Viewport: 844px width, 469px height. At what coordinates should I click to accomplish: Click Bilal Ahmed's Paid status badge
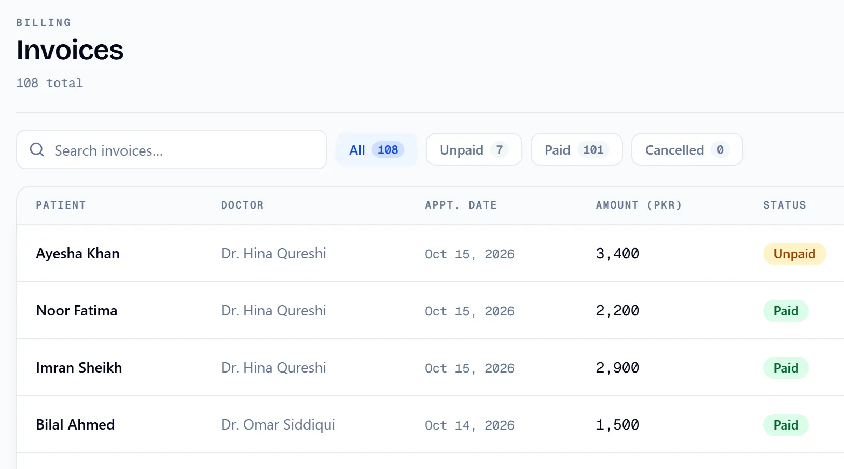coord(785,425)
